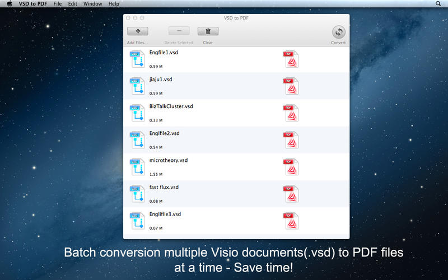Select the VSD icon for jiaju1.vsd
448x280 pixels.
137,86
